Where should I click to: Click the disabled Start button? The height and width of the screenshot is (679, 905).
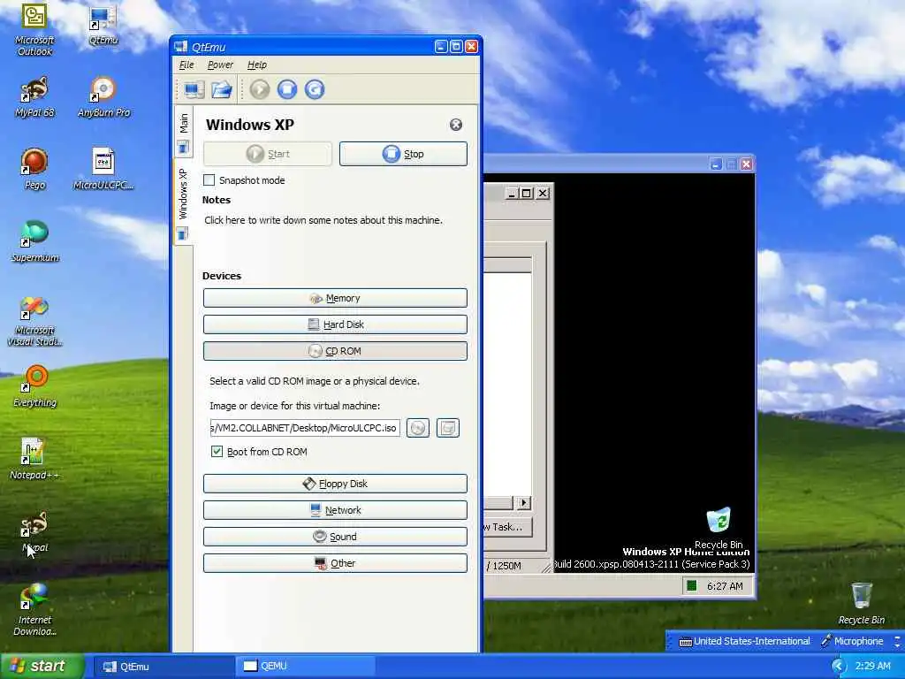[x=268, y=154]
